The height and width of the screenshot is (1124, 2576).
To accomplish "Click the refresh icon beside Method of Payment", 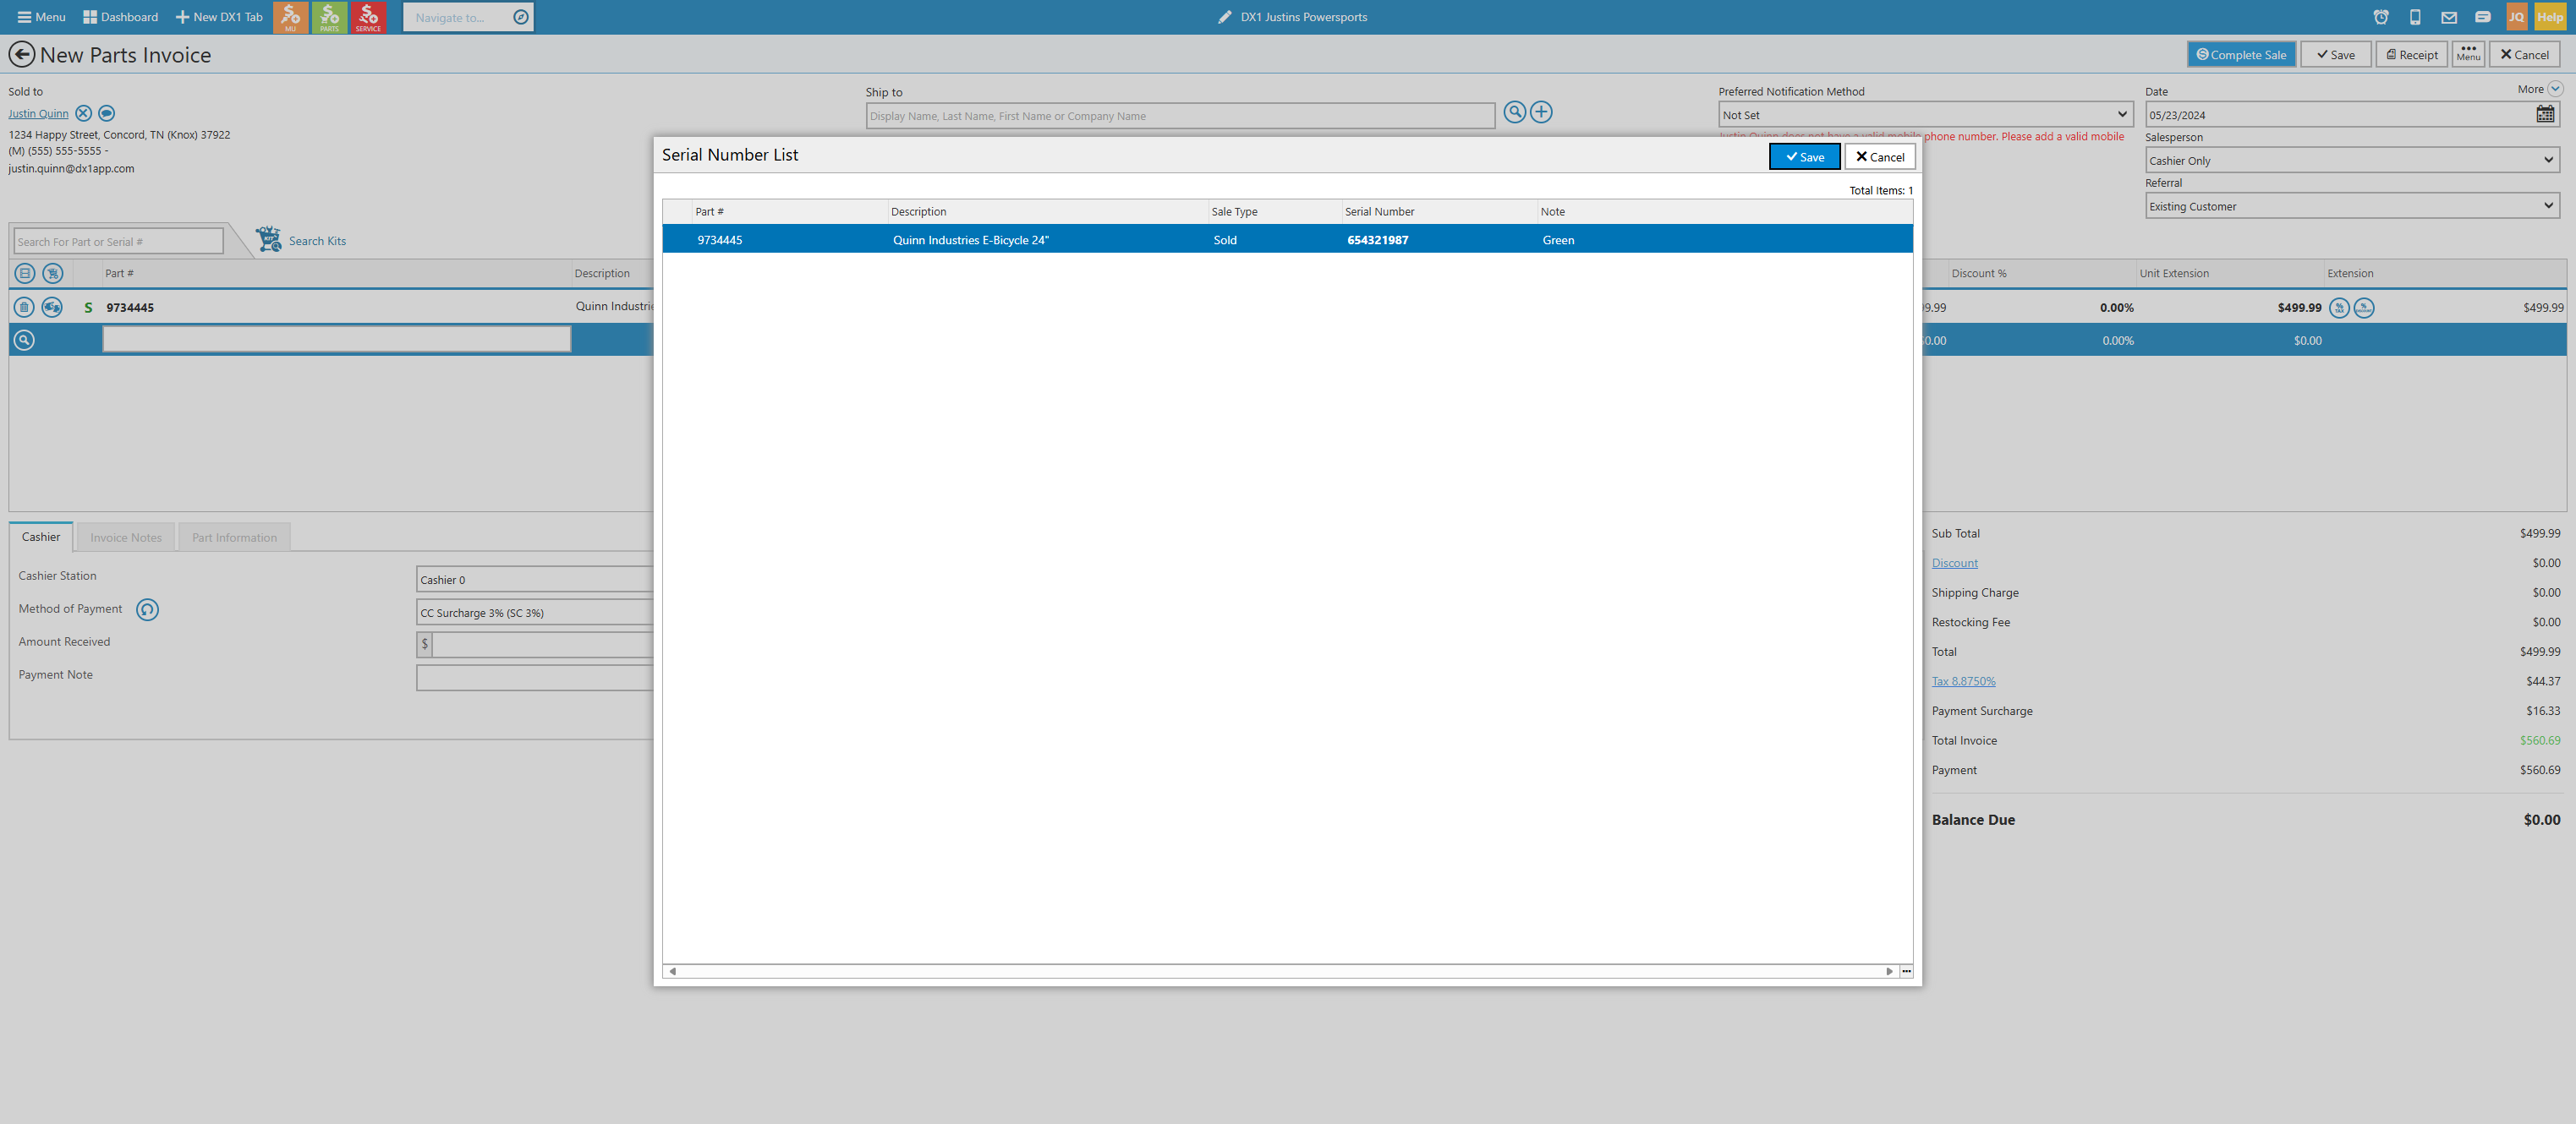I will tap(147, 609).
